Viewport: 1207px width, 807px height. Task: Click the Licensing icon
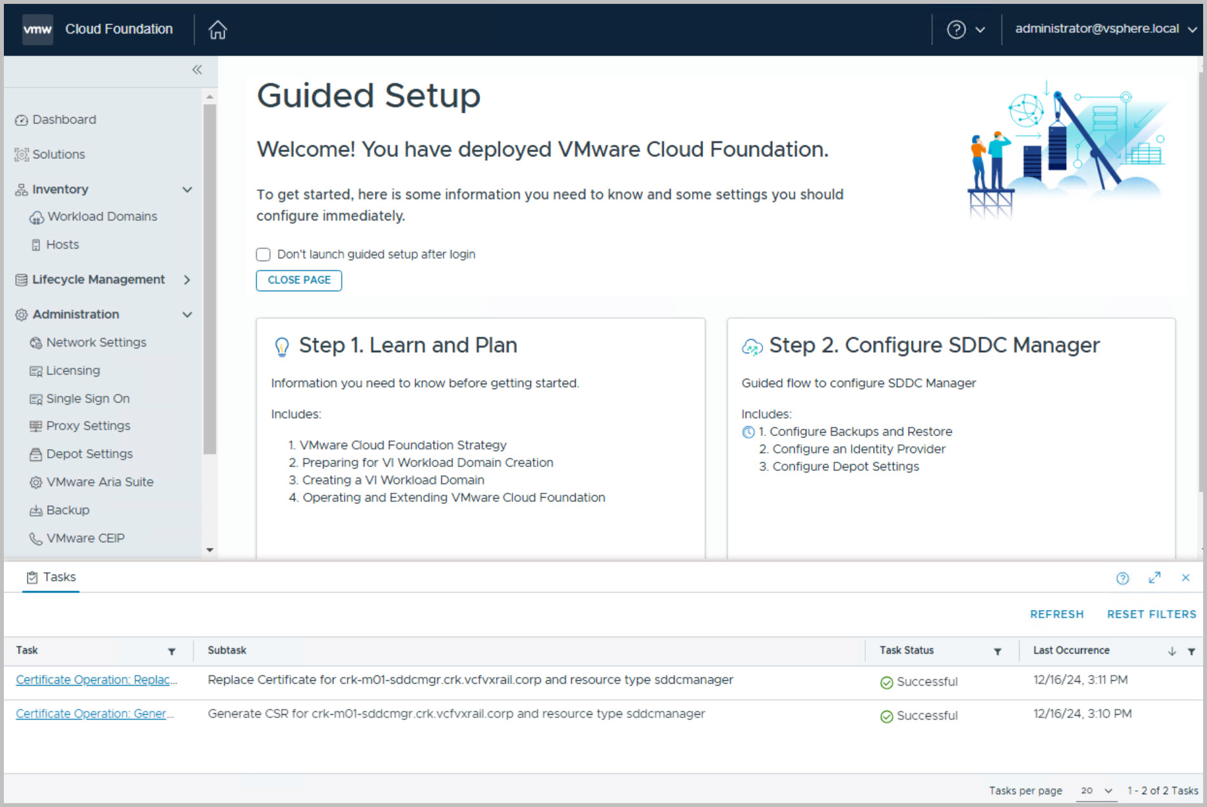coord(36,371)
